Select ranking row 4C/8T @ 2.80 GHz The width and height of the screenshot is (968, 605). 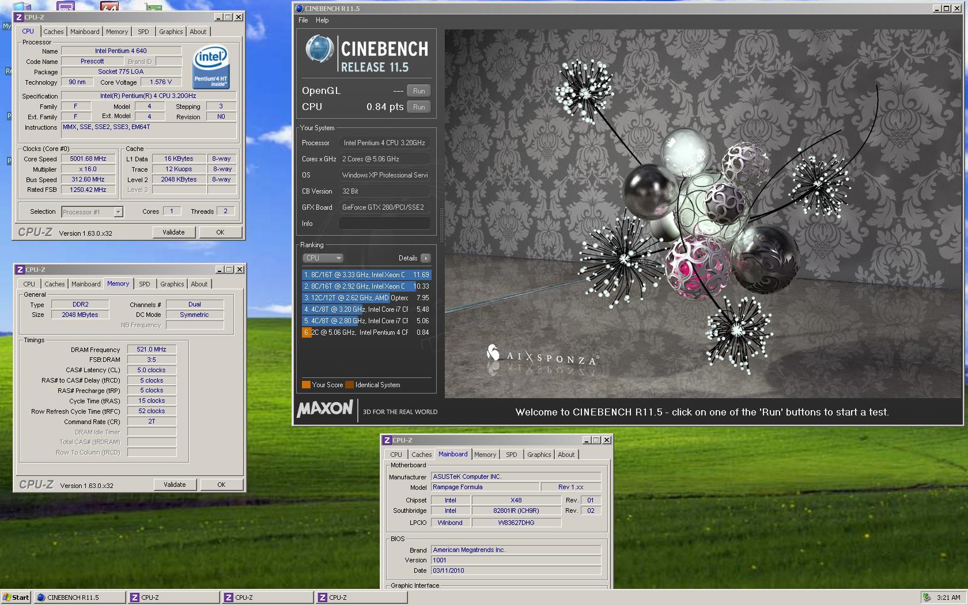[366, 321]
